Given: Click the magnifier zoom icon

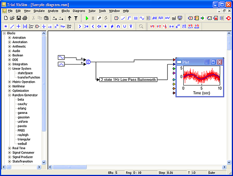Looking at the screenshot, I should (x=141, y=26).
